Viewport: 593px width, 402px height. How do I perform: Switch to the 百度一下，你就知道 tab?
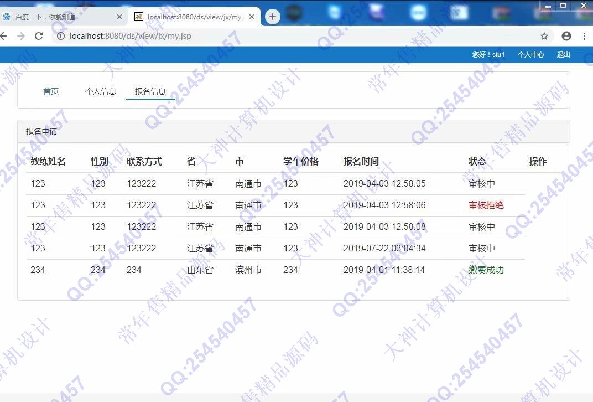(x=63, y=17)
